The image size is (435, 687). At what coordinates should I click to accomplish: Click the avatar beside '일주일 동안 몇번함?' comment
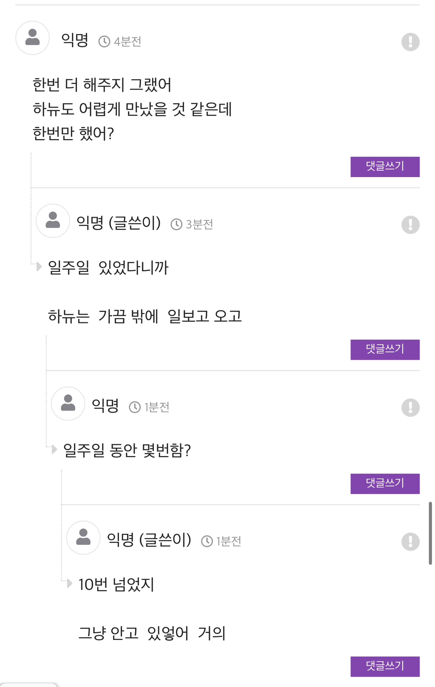point(68,403)
